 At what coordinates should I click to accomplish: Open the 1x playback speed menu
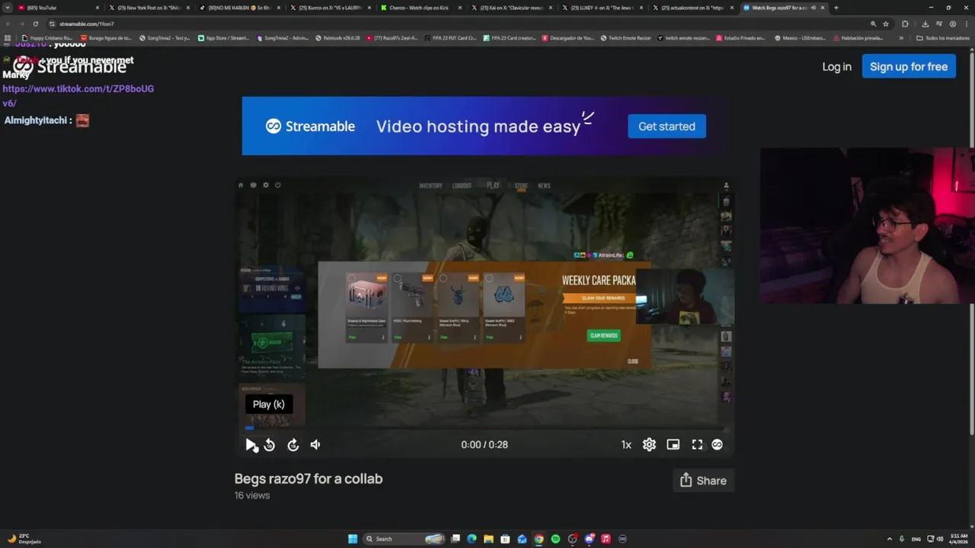click(626, 445)
